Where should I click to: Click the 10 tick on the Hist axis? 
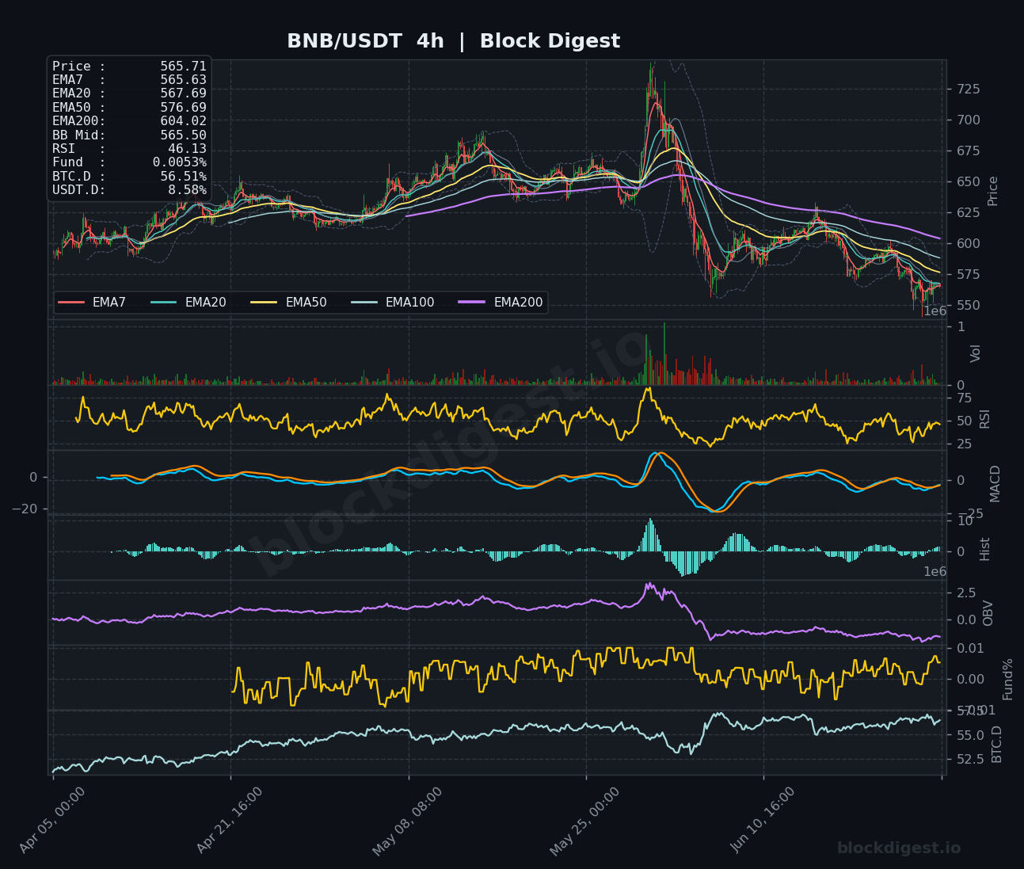click(x=964, y=521)
